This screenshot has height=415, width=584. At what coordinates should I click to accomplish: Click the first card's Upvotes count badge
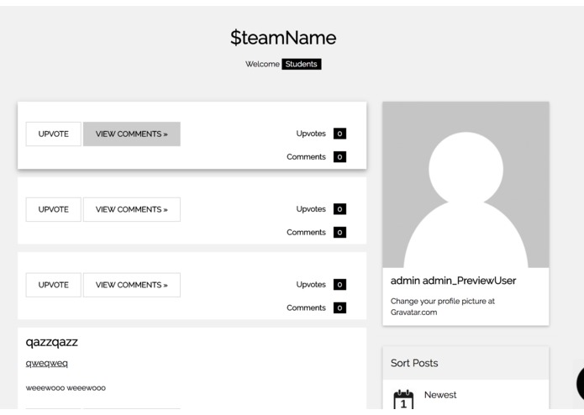[x=339, y=134]
